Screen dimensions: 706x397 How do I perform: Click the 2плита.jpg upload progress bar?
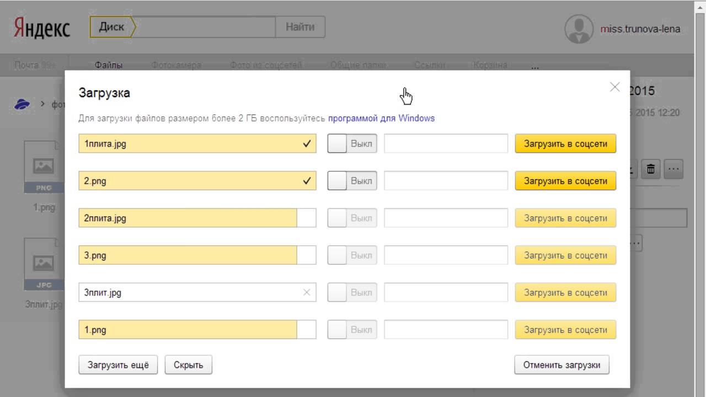tap(197, 218)
